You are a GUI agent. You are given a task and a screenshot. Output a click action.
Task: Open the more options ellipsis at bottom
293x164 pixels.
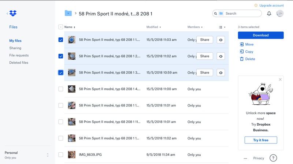coord(245,159)
